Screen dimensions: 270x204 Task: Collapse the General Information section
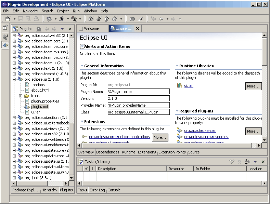[82, 66]
